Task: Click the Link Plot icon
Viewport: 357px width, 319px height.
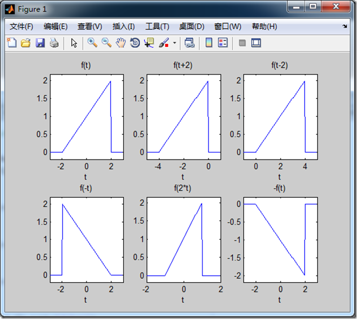Action: click(x=190, y=43)
